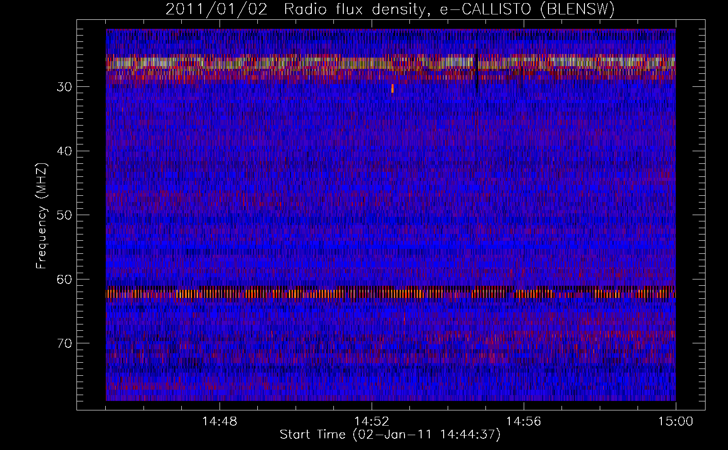
Task: Click the 14:52 time tick label
Action: 372,422
